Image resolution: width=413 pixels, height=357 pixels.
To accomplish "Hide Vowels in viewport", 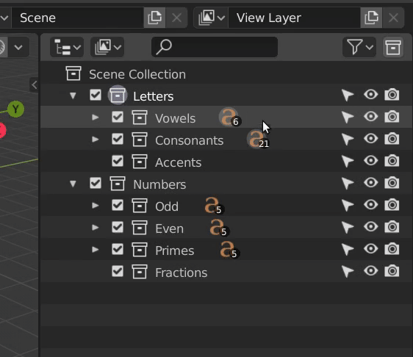I will pyautogui.click(x=371, y=117).
